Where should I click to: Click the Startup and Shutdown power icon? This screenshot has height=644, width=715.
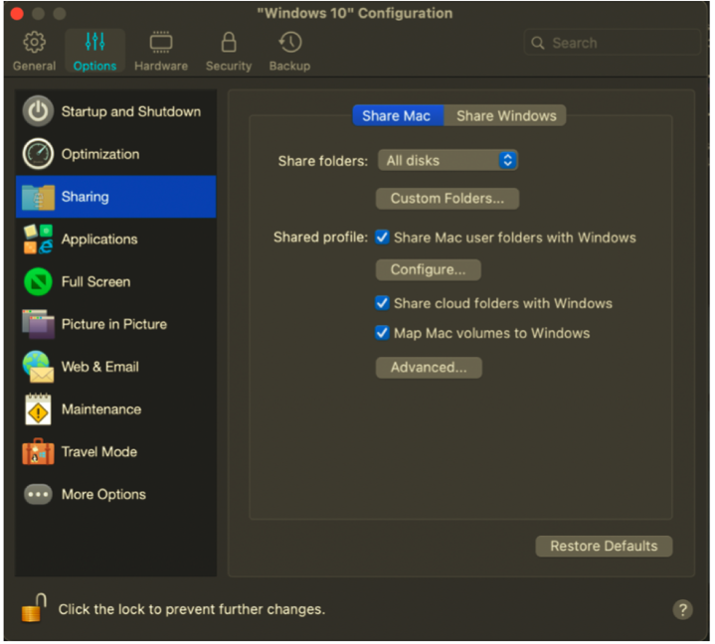tap(38, 111)
